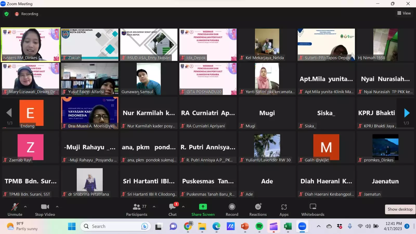
Task: Open Spotify from the taskbar
Action: click(259, 226)
